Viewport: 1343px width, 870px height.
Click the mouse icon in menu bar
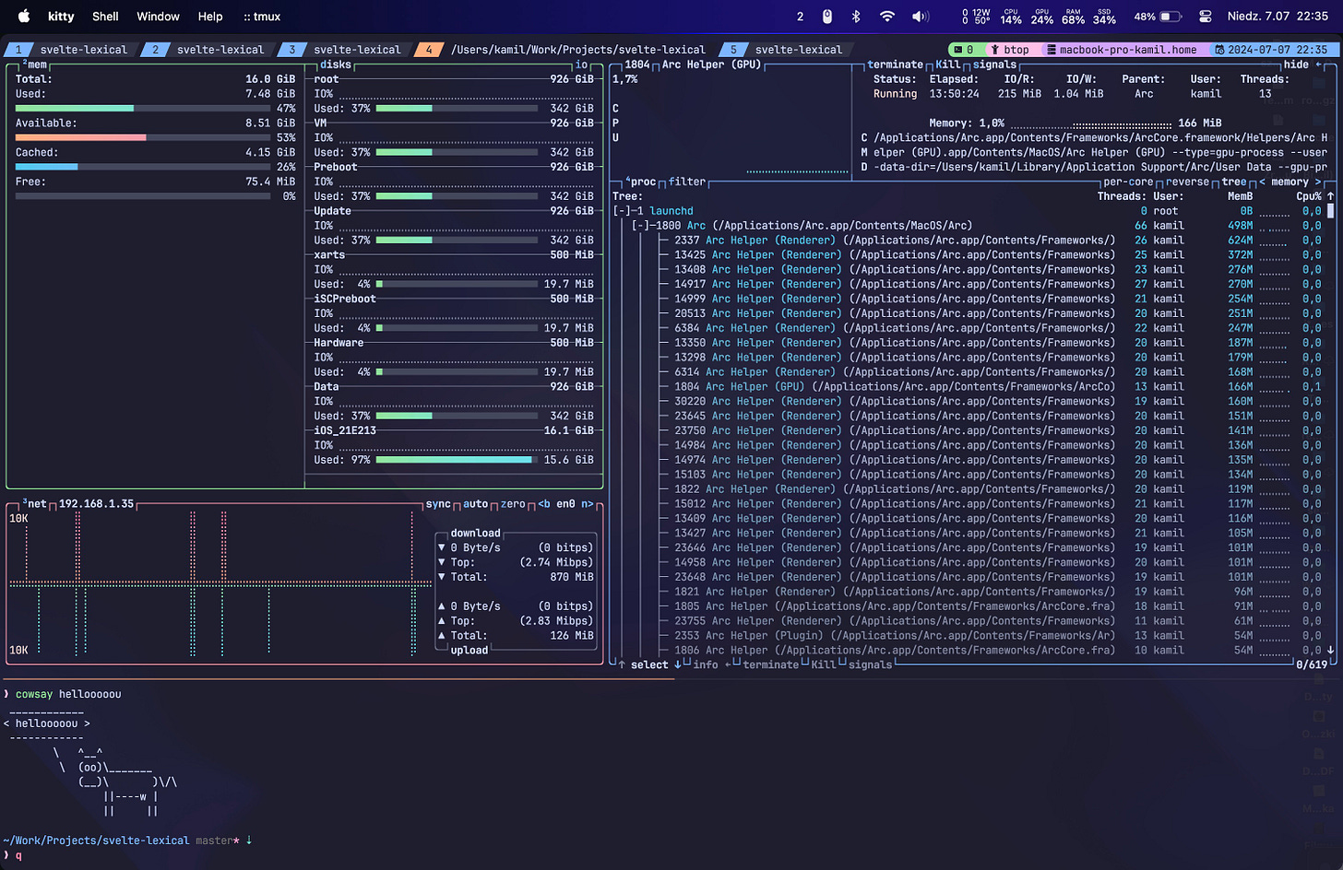coord(827,17)
